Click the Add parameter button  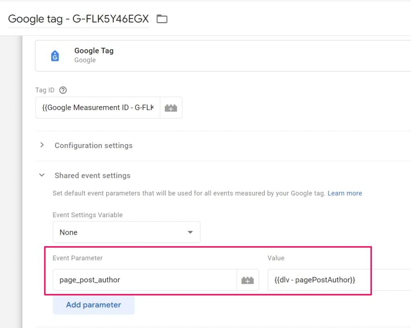[x=94, y=305]
